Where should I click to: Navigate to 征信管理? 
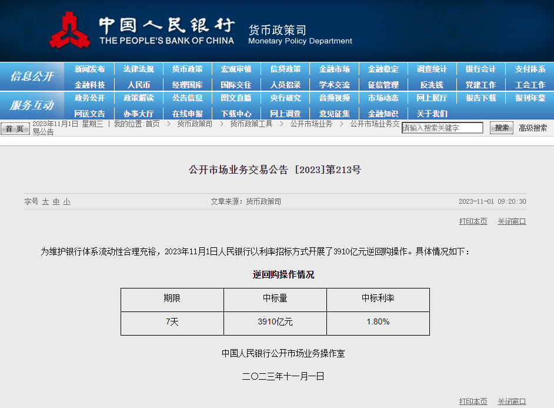[x=383, y=85]
